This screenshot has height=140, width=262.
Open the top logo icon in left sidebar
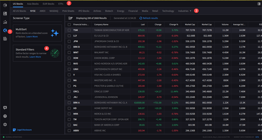coord(5,5)
